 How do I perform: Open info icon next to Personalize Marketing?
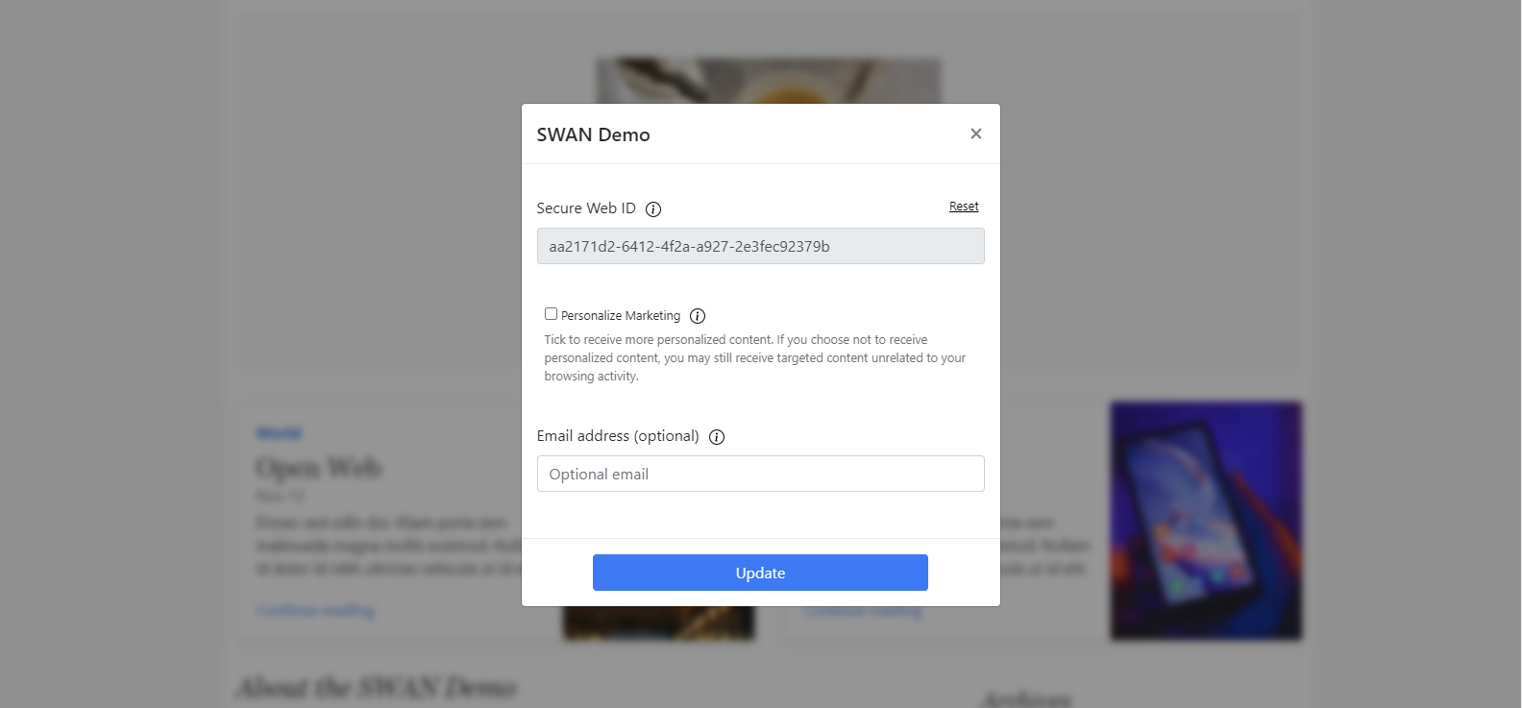698,316
